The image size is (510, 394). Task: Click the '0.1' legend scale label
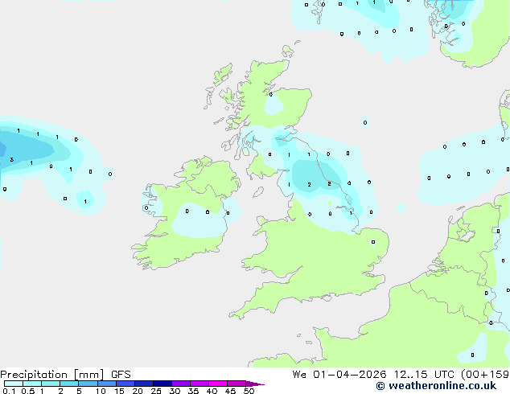(9, 391)
